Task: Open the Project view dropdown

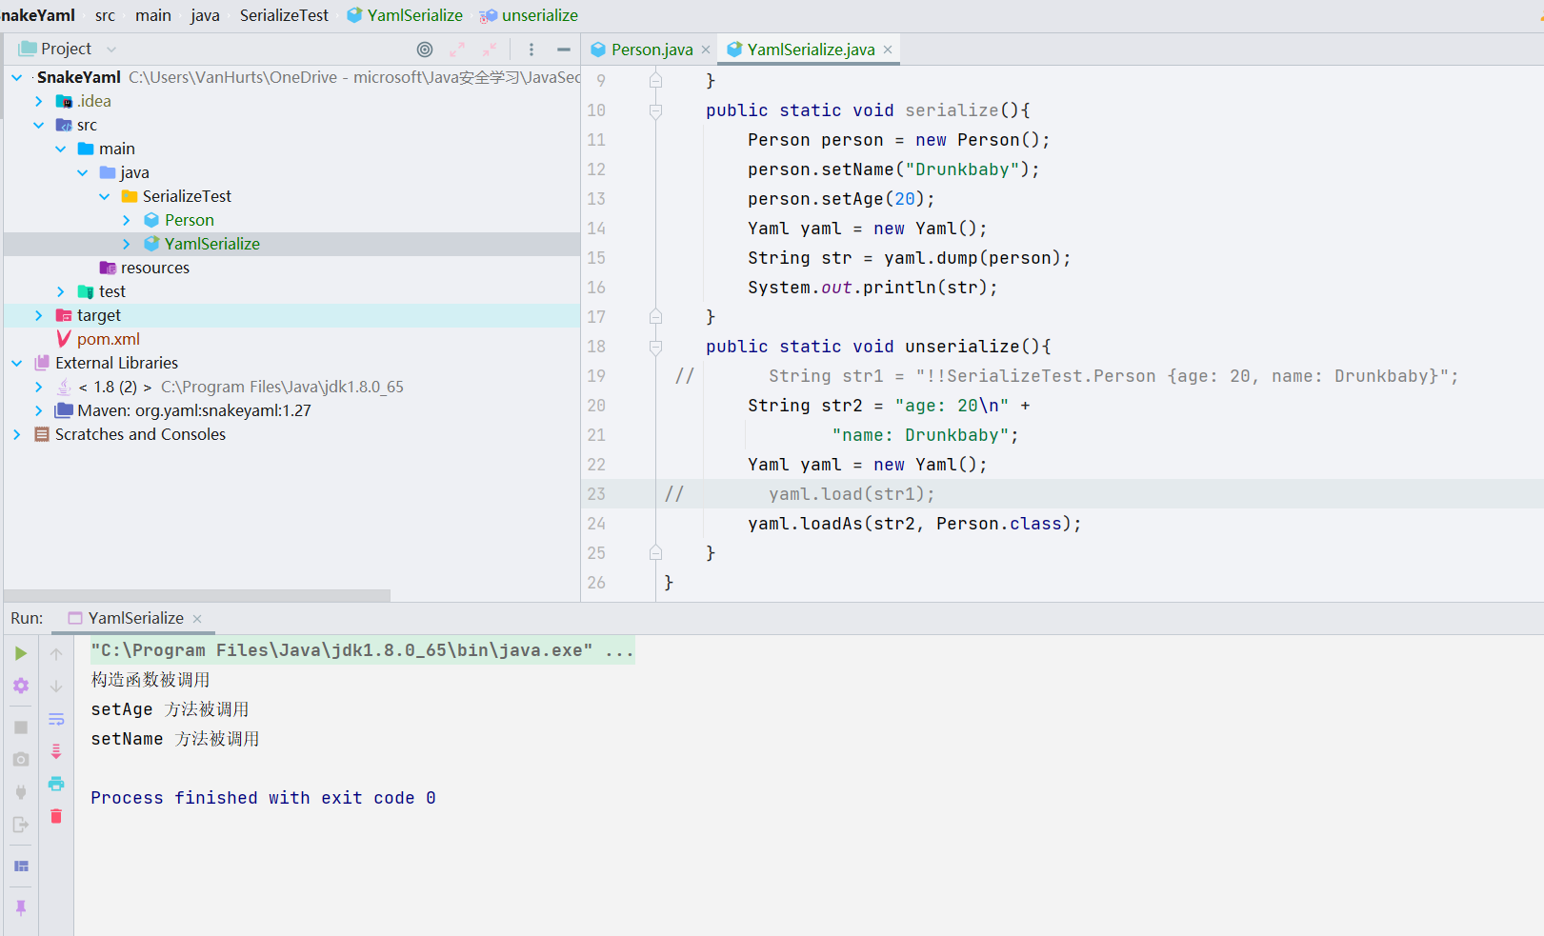Action: (x=111, y=50)
